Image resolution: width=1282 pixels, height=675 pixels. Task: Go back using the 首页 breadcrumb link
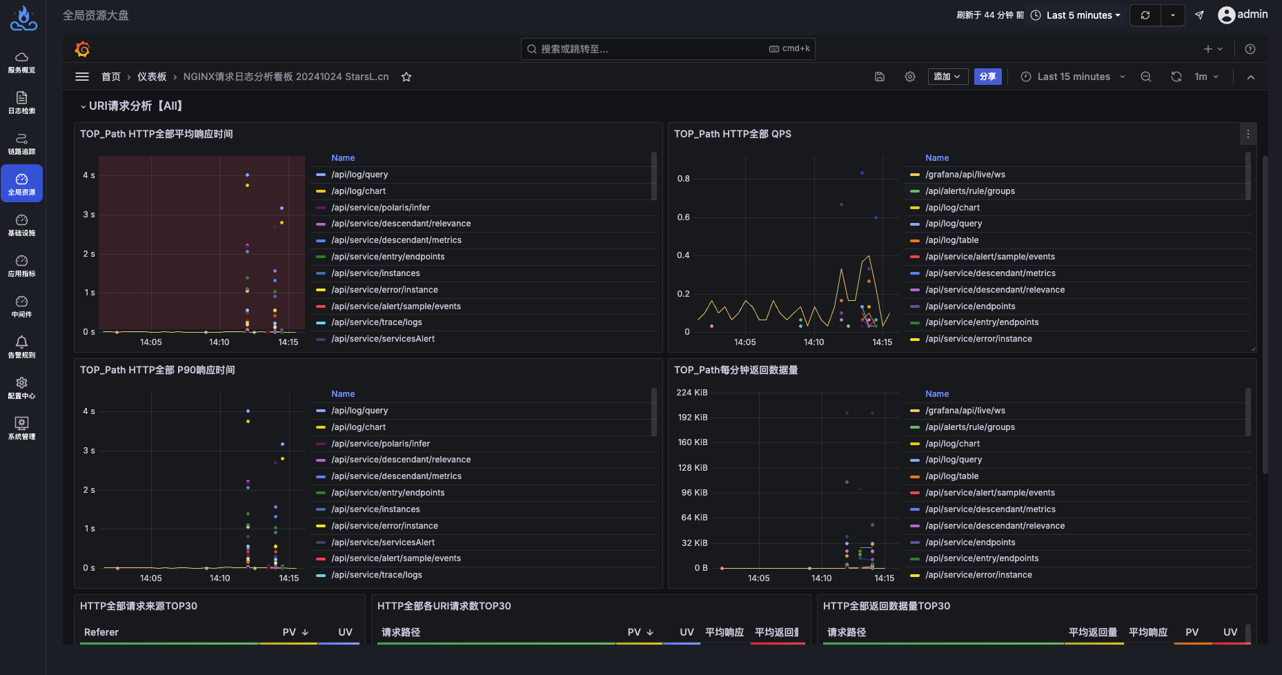click(110, 77)
